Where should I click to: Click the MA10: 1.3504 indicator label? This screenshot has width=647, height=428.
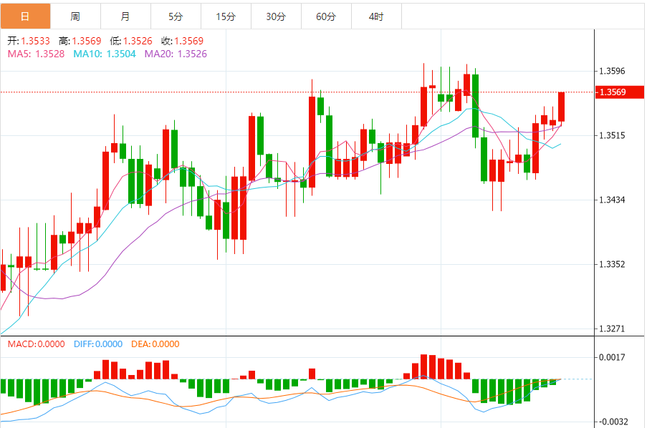coord(105,54)
